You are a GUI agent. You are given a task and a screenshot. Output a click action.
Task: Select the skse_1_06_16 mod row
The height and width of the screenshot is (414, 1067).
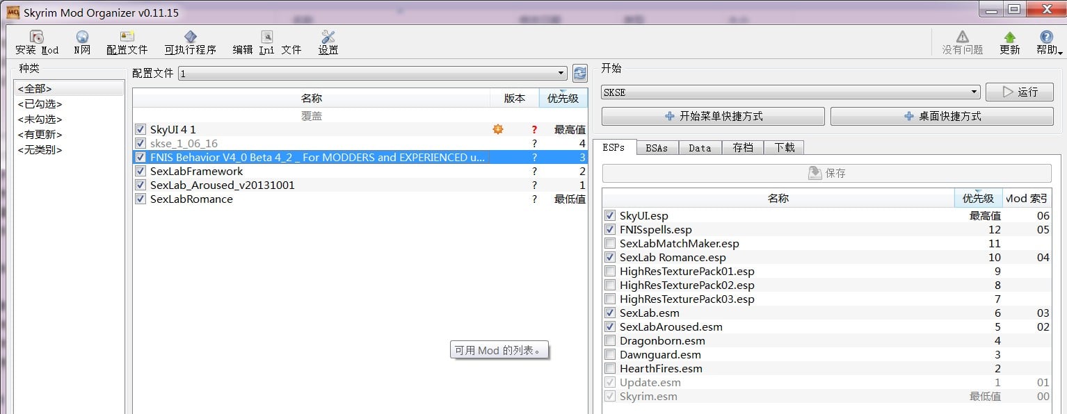pyautogui.click(x=360, y=143)
